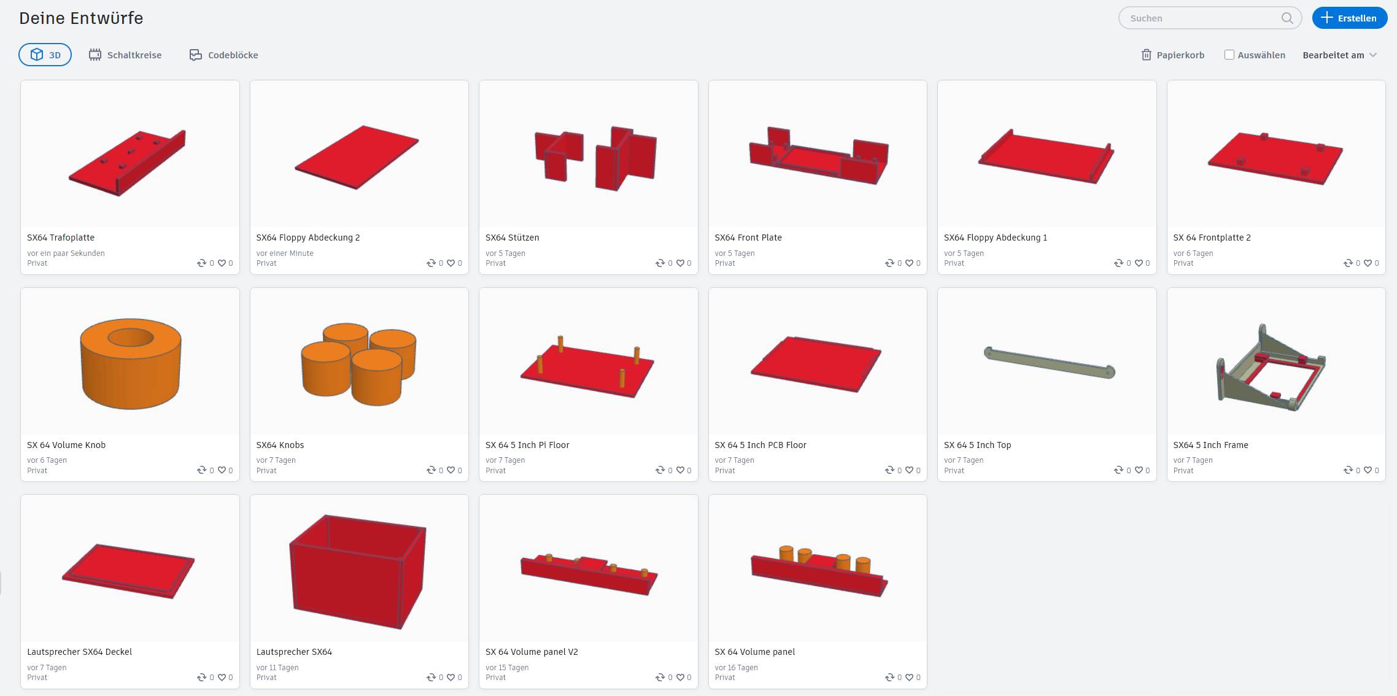The height and width of the screenshot is (696, 1397).
Task: Click the chevron next to Bearbeitet am
Action: (1373, 55)
